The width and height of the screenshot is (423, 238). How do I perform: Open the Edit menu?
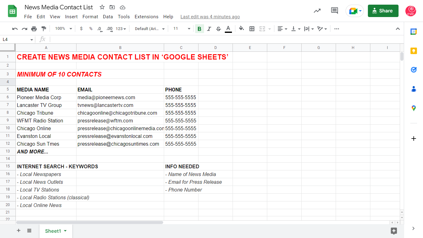(x=41, y=17)
